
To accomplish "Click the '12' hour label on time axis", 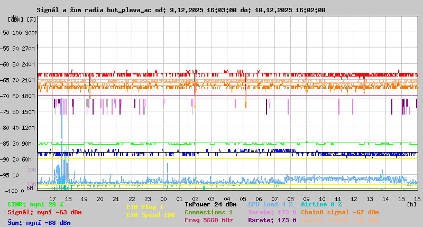I will (x=354, y=199).
